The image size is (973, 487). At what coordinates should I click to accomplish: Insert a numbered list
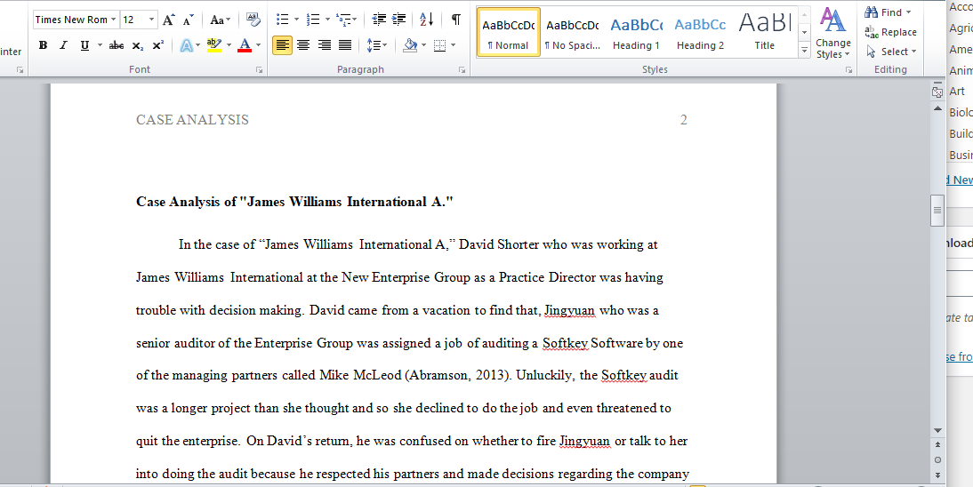[314, 20]
